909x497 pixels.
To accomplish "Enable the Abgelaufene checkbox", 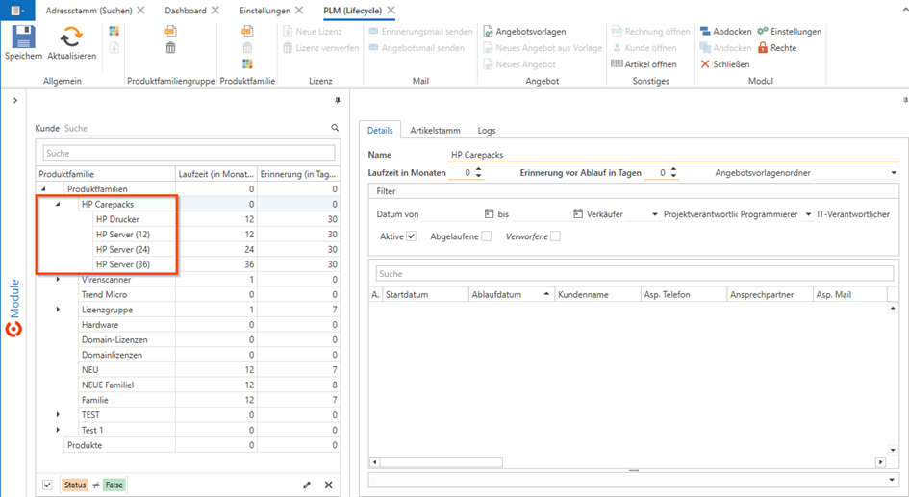I will [x=487, y=236].
